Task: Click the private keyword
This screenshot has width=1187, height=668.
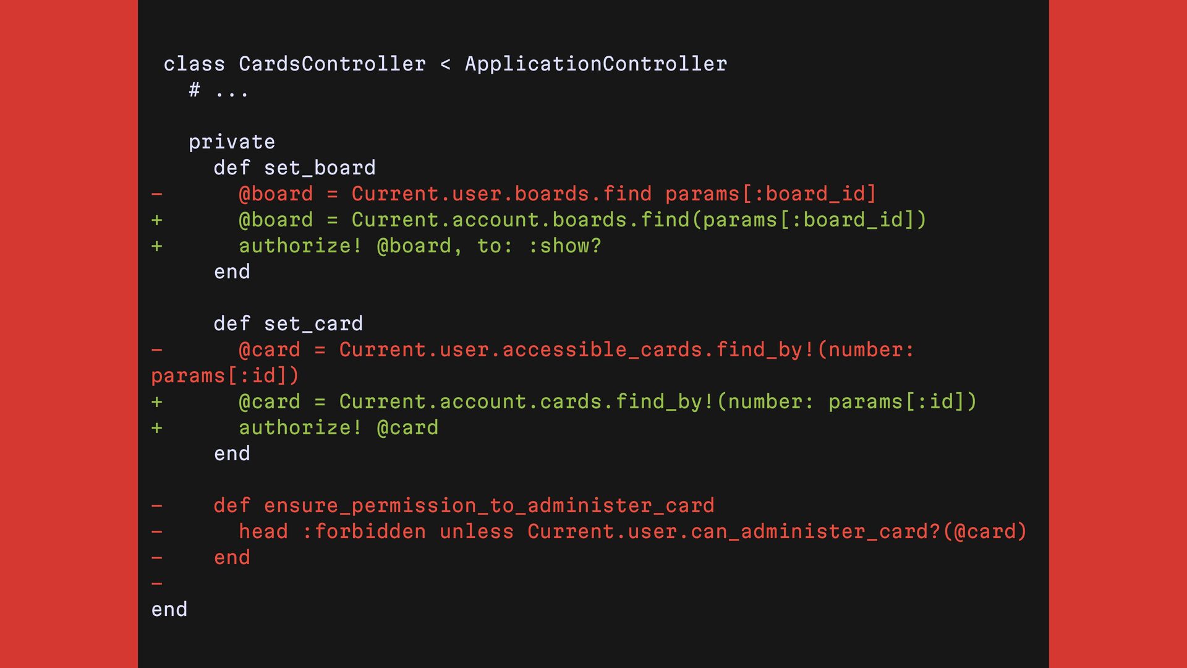Action: 232,142
